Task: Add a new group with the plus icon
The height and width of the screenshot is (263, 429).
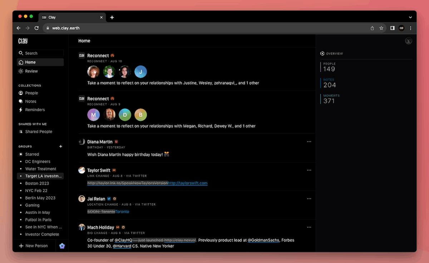Action: (61, 146)
